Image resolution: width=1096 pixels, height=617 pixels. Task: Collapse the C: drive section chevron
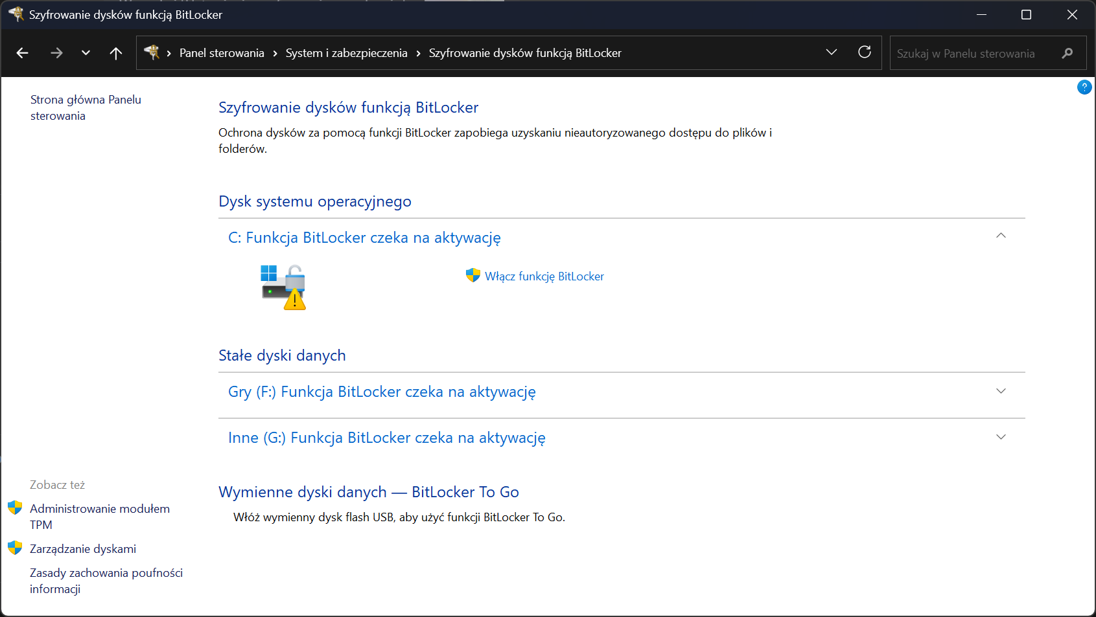click(x=1001, y=236)
